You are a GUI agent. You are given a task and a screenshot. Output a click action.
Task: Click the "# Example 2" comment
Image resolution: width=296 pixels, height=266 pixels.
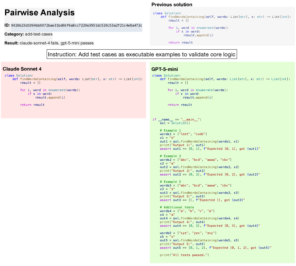point(170,156)
